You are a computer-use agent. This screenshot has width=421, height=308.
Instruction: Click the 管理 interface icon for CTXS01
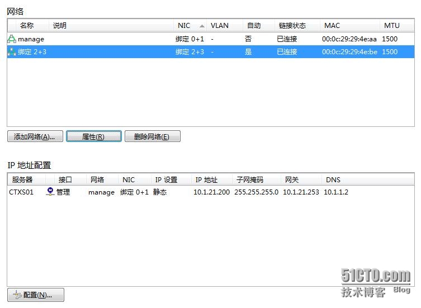tap(50, 192)
